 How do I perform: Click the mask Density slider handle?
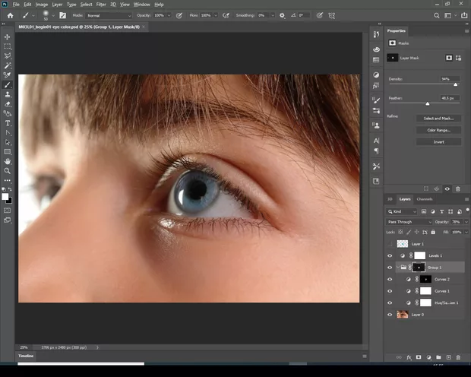455,84
